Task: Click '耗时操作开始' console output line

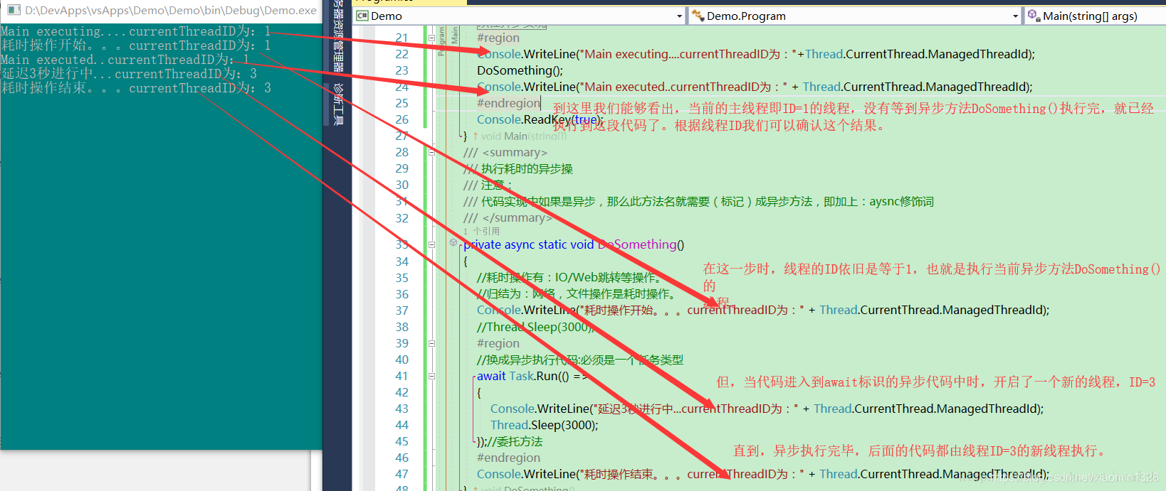Action: click(x=136, y=45)
